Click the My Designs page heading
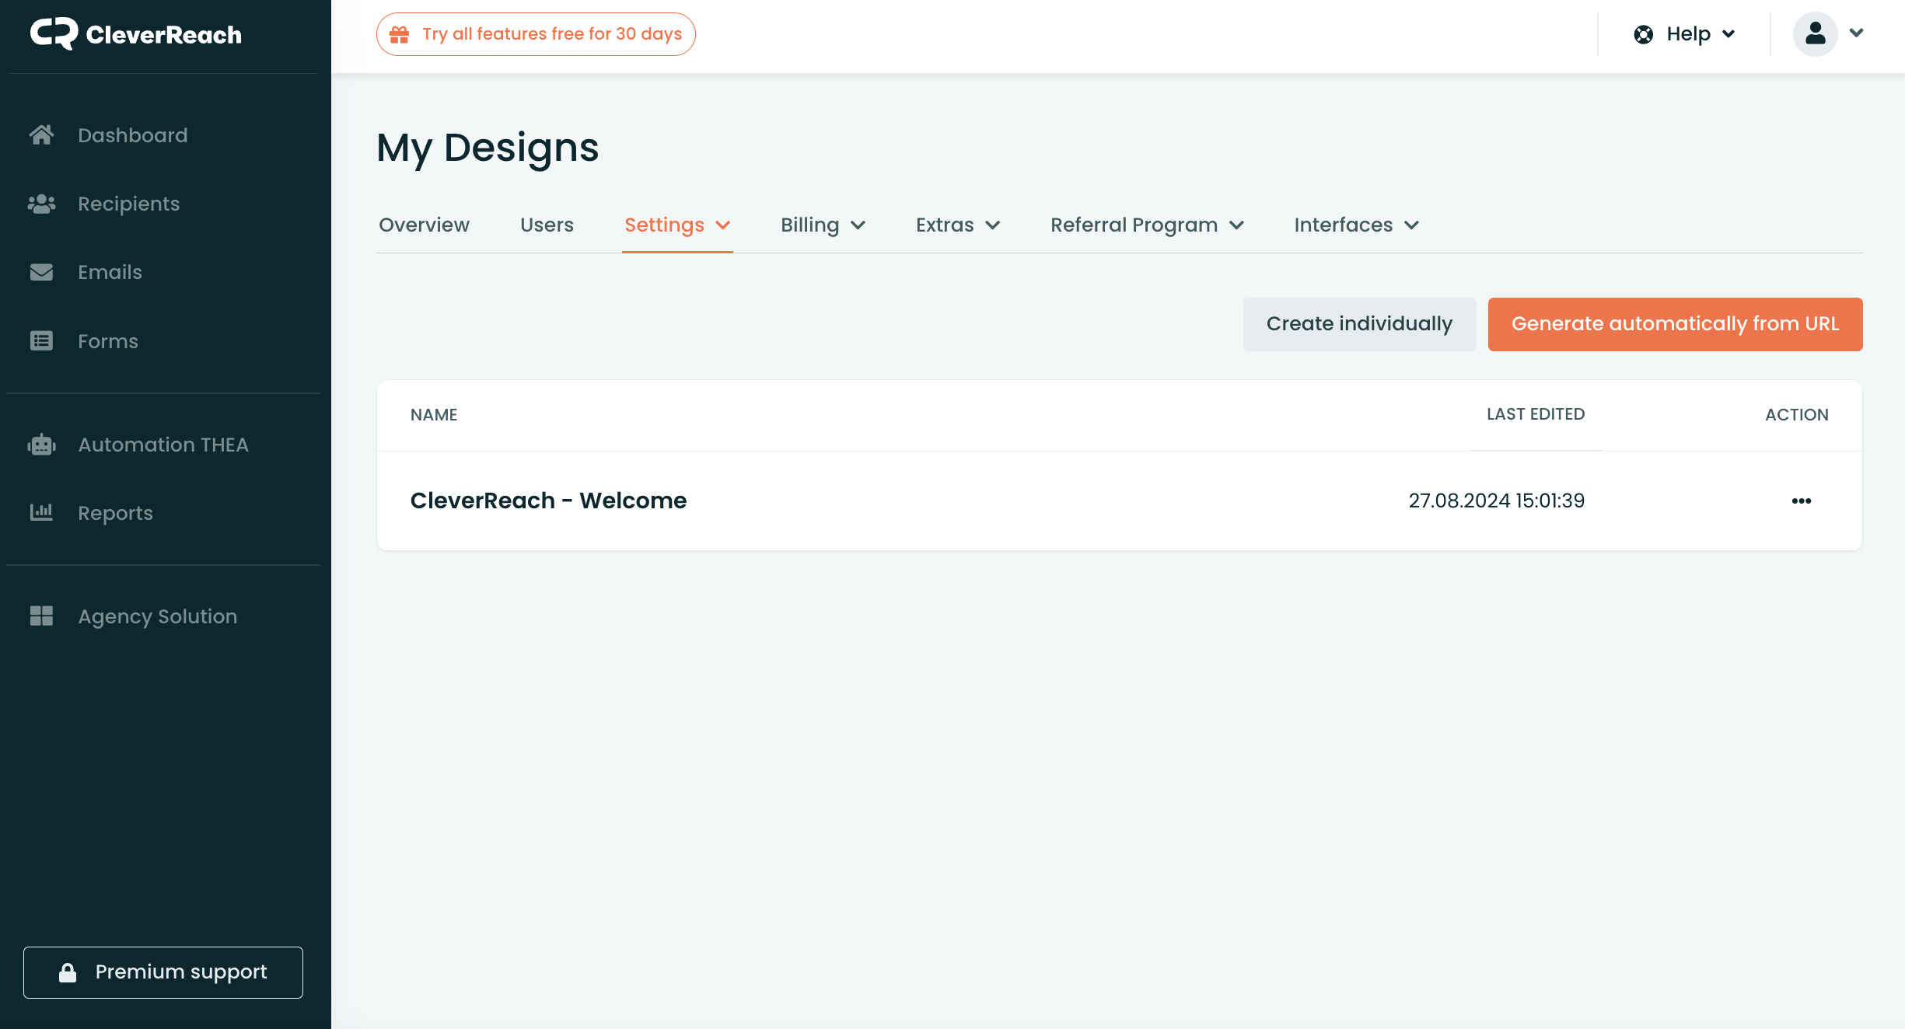The height and width of the screenshot is (1029, 1905). (488, 148)
